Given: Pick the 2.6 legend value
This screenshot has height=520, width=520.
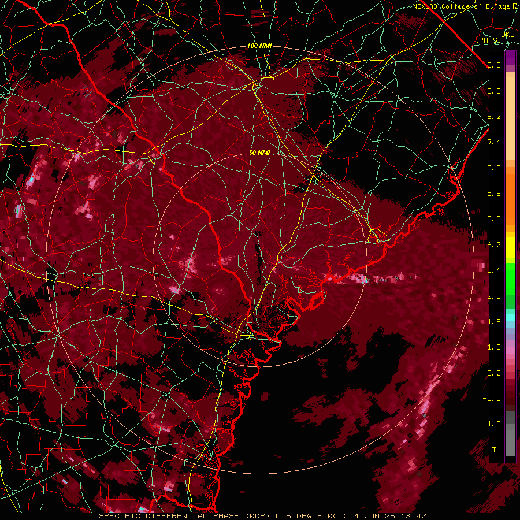Looking at the screenshot, I should pos(494,296).
